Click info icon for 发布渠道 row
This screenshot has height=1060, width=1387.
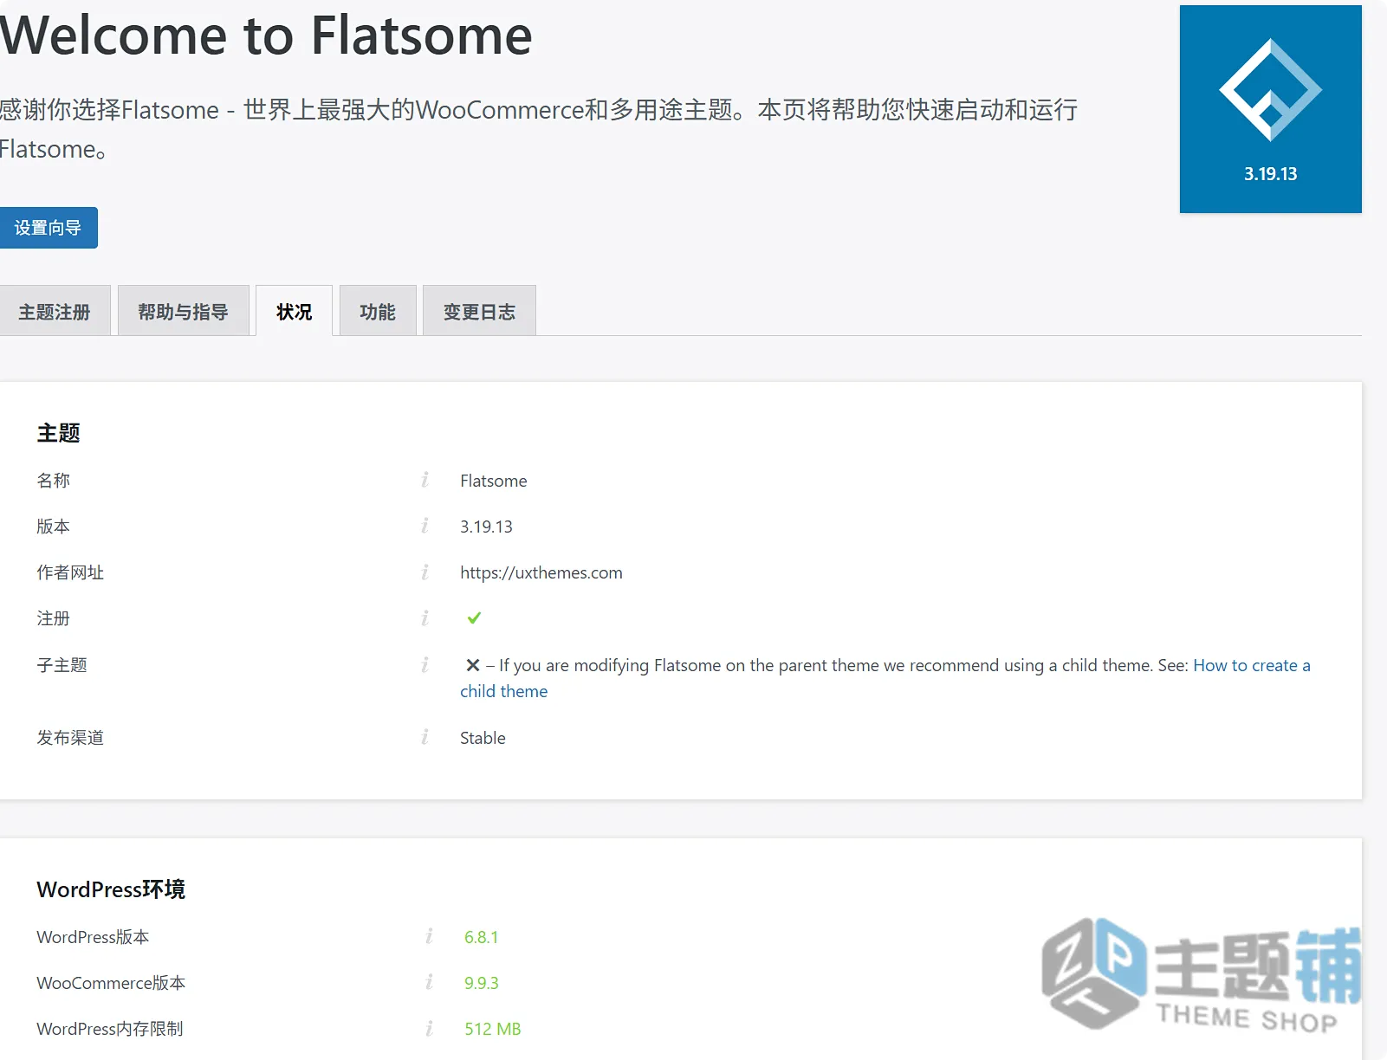click(x=425, y=737)
